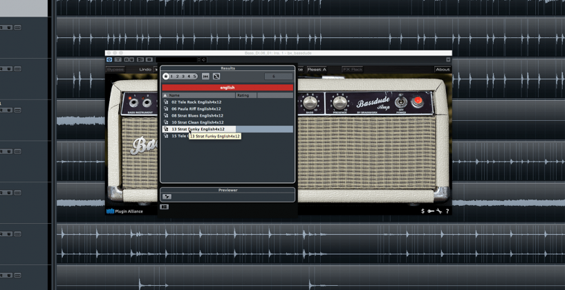
Task: Click the Reset A button
Action: point(317,70)
